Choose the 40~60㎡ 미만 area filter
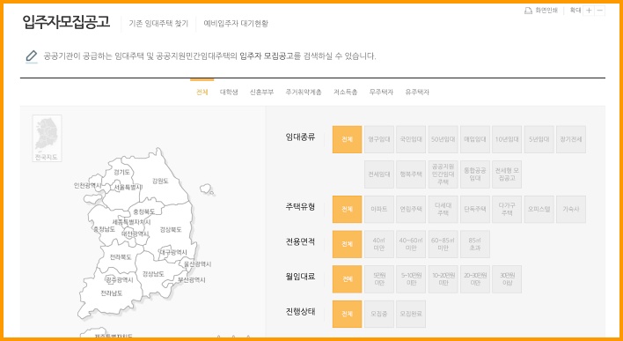 (x=411, y=244)
